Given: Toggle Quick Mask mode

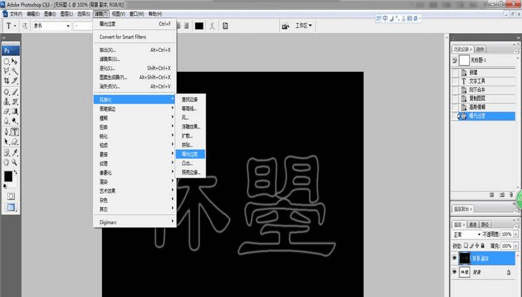Looking at the screenshot, I should [x=10, y=196].
